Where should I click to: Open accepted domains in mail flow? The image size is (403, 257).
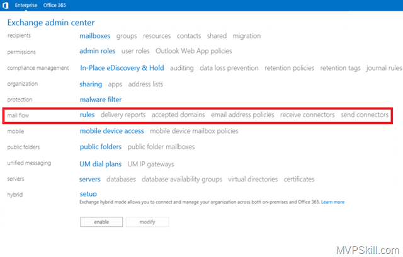pos(178,115)
